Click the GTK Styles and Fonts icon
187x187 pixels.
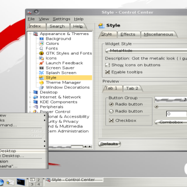click(42, 53)
